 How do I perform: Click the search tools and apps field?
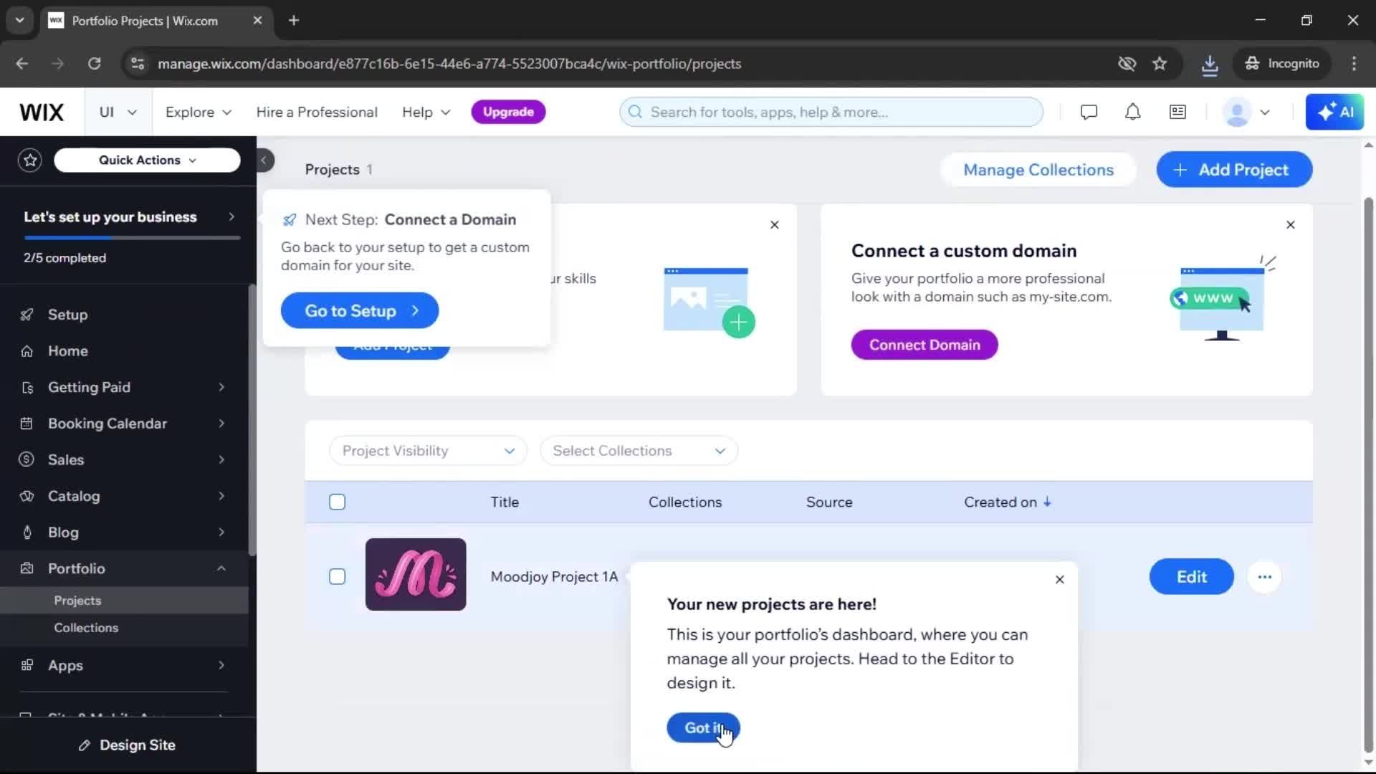[x=831, y=112]
